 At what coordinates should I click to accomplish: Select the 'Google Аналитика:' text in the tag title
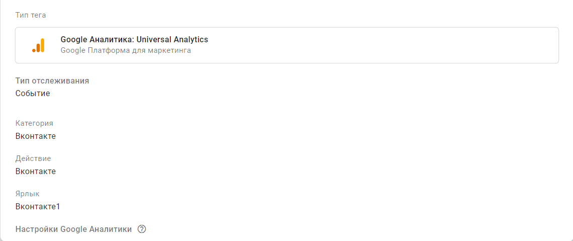coord(92,40)
